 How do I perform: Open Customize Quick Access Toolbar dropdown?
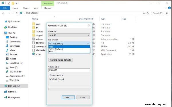(x=16, y=3)
